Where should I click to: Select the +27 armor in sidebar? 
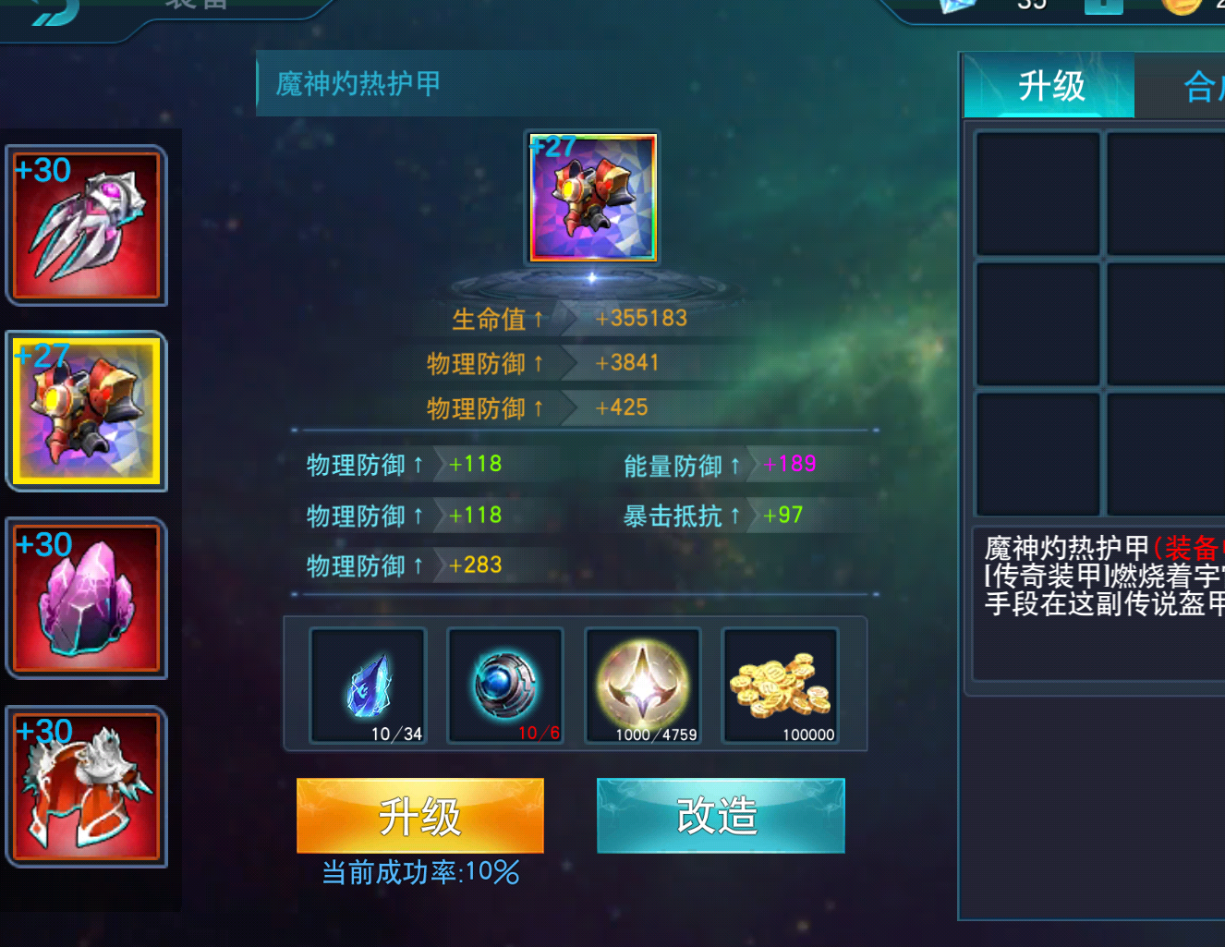87,411
